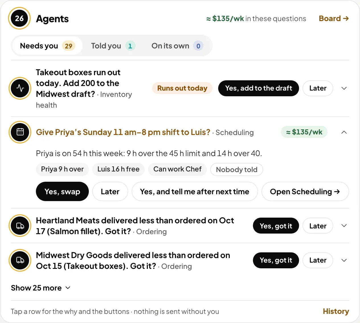This screenshot has height=323, width=360.
Task: Switch to the Needs you tab
Action: tap(47, 46)
